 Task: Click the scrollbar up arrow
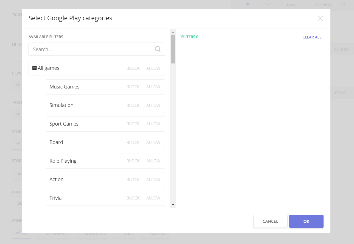point(173,32)
